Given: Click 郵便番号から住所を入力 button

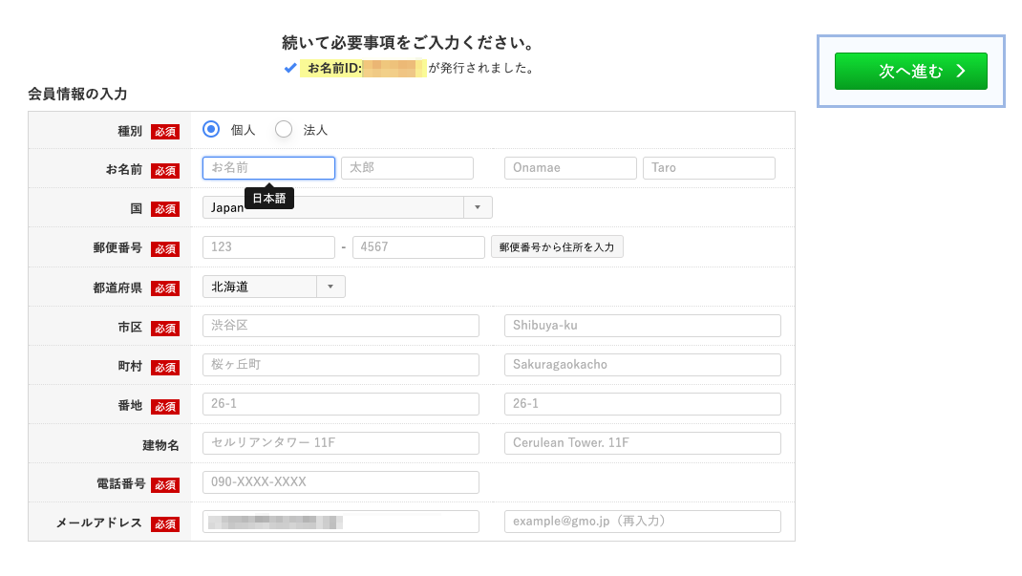Looking at the screenshot, I should click(x=557, y=246).
